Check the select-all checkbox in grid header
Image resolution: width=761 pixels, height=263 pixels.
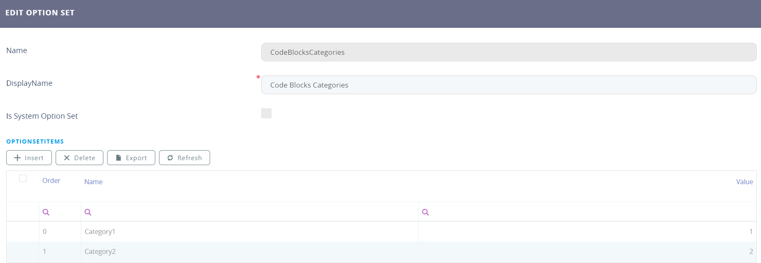tap(23, 178)
